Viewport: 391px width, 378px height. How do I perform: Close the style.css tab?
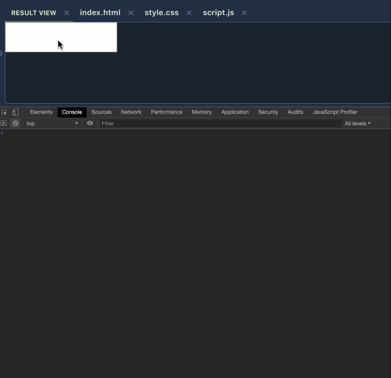click(x=189, y=13)
